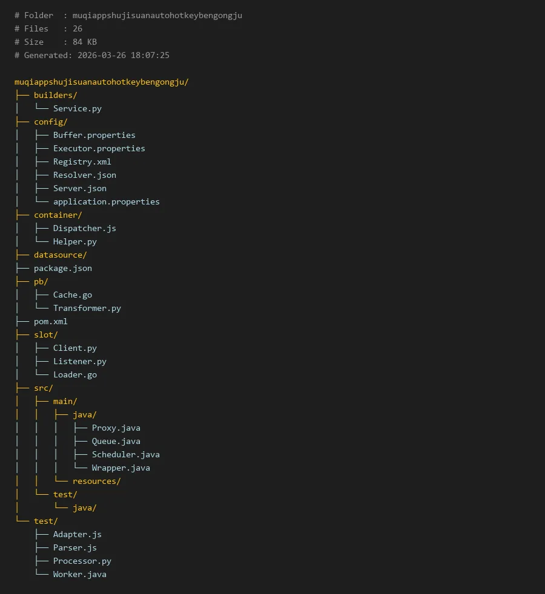
Task: Click Processor.py in test folder
Action: pyautogui.click(x=82, y=561)
